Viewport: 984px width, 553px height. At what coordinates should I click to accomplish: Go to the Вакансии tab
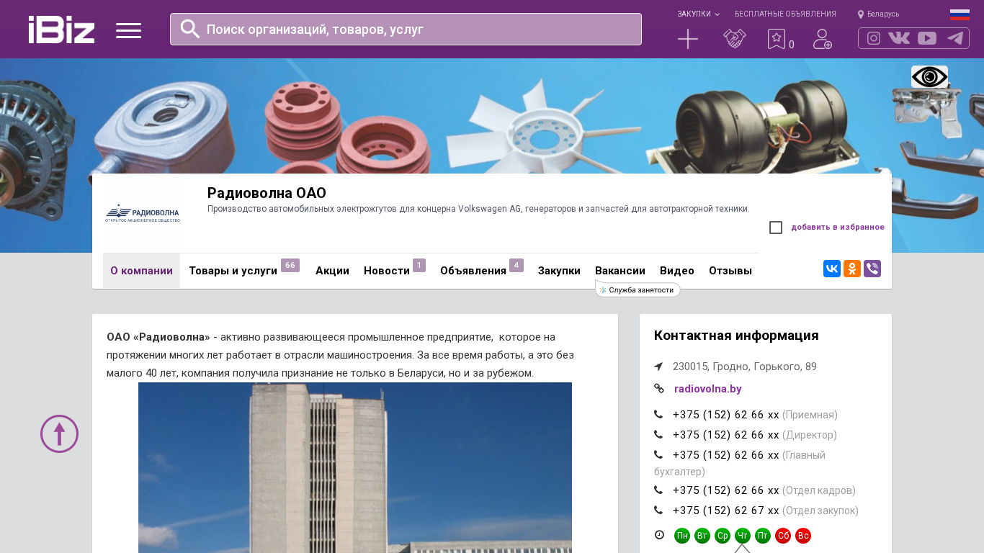tap(620, 271)
